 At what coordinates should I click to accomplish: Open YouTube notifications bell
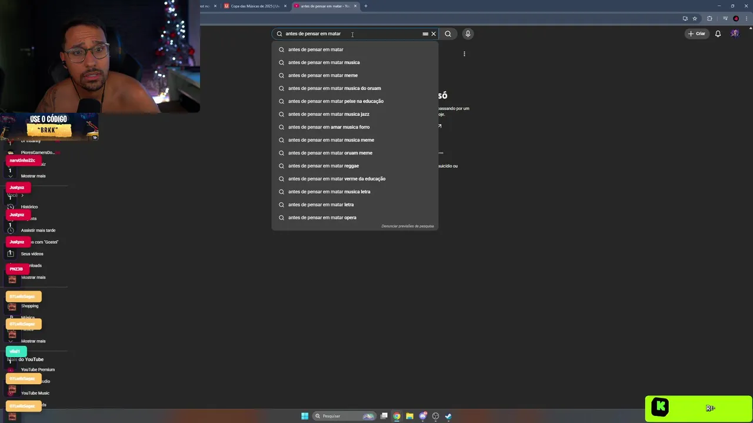[x=718, y=33]
